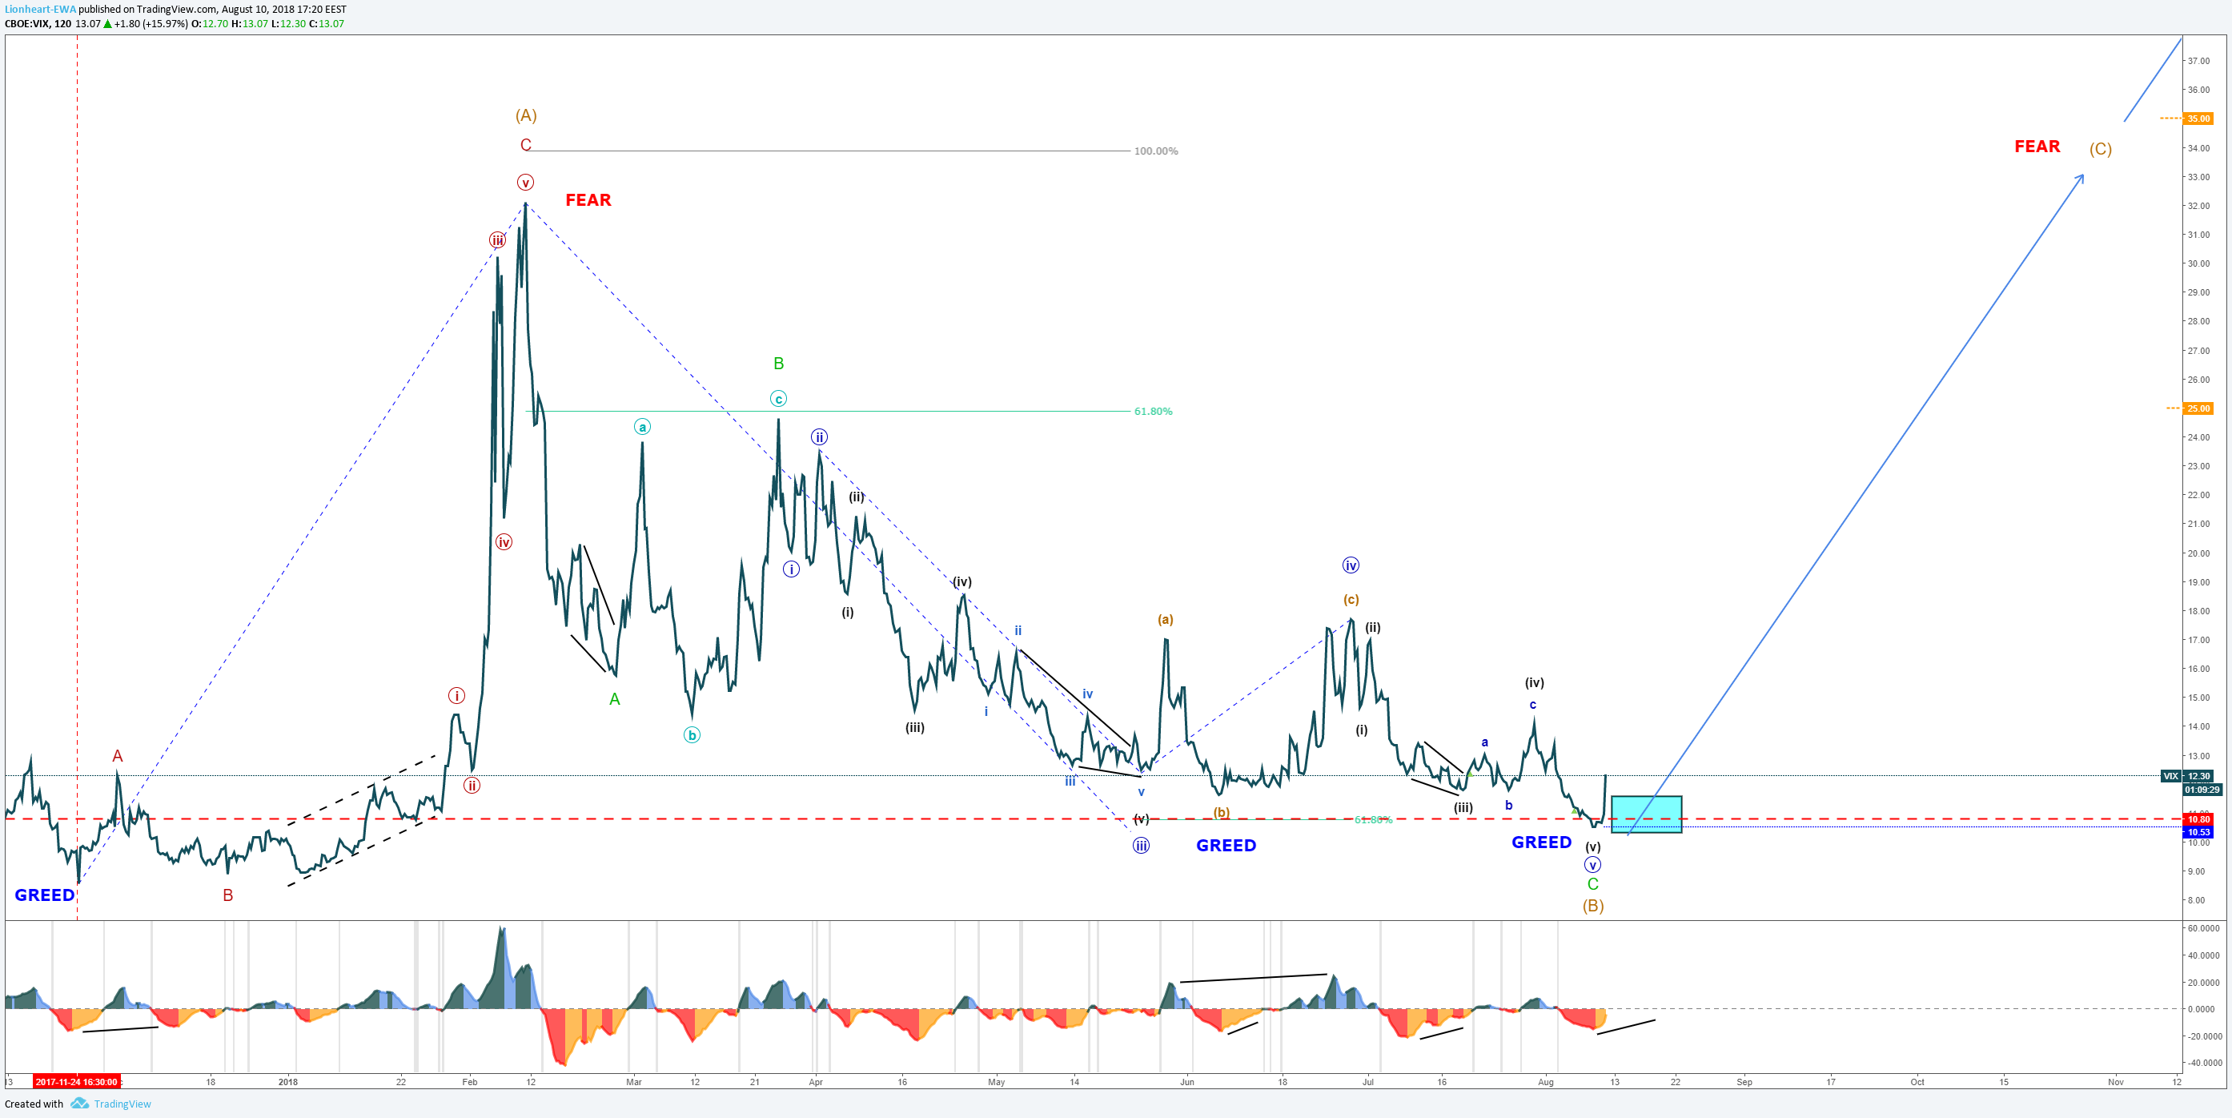Click the teal circled b wave marker
2232x1118 pixels.
(692, 735)
